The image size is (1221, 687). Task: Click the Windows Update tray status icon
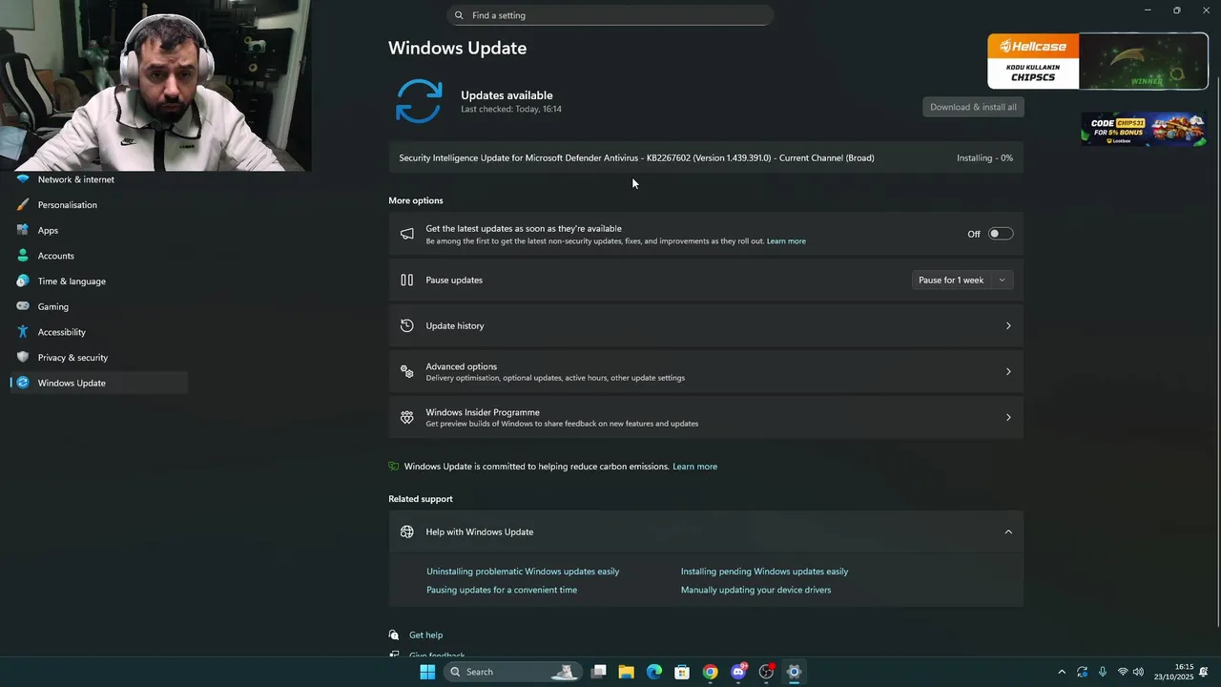[1083, 673]
